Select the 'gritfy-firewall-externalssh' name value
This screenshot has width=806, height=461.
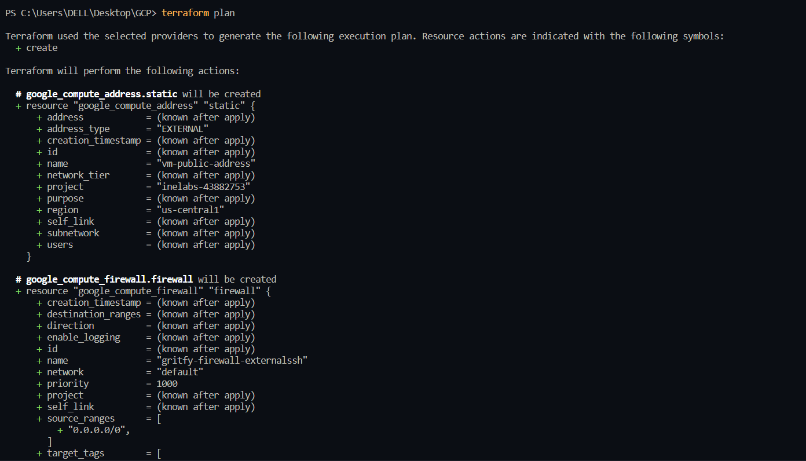(232, 360)
